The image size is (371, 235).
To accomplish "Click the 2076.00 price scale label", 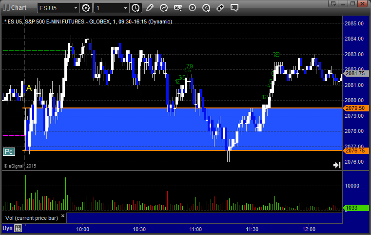I will 354,162.
